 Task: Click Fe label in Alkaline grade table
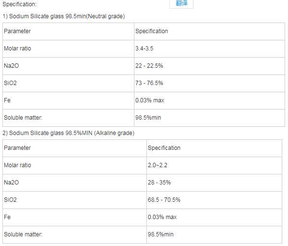point(7,217)
